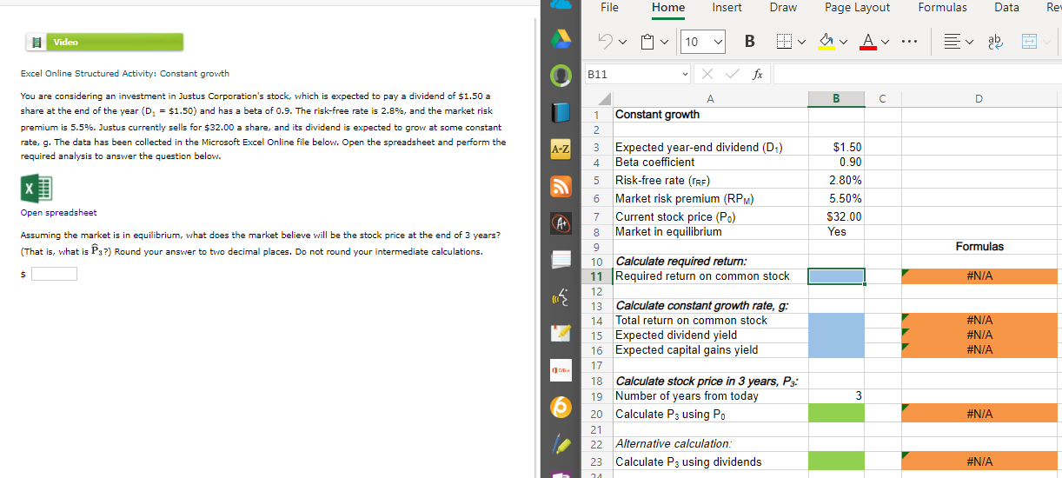The height and width of the screenshot is (478, 1062).
Task: Switch to the Formulas tab
Action: [942, 8]
